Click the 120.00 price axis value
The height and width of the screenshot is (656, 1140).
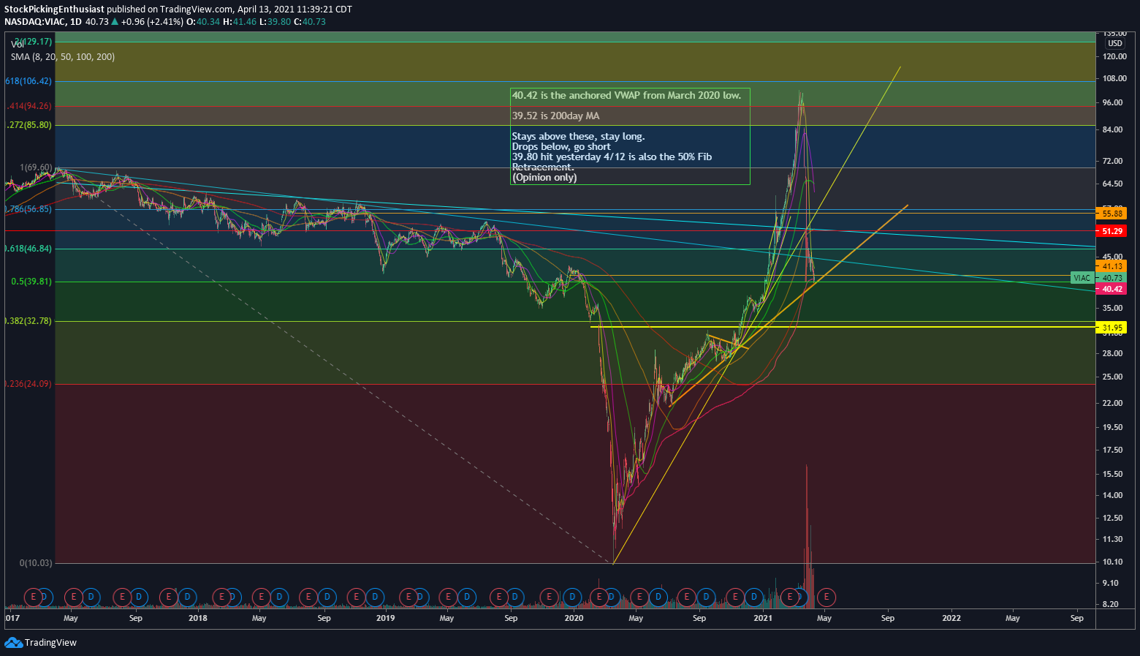pos(1114,56)
